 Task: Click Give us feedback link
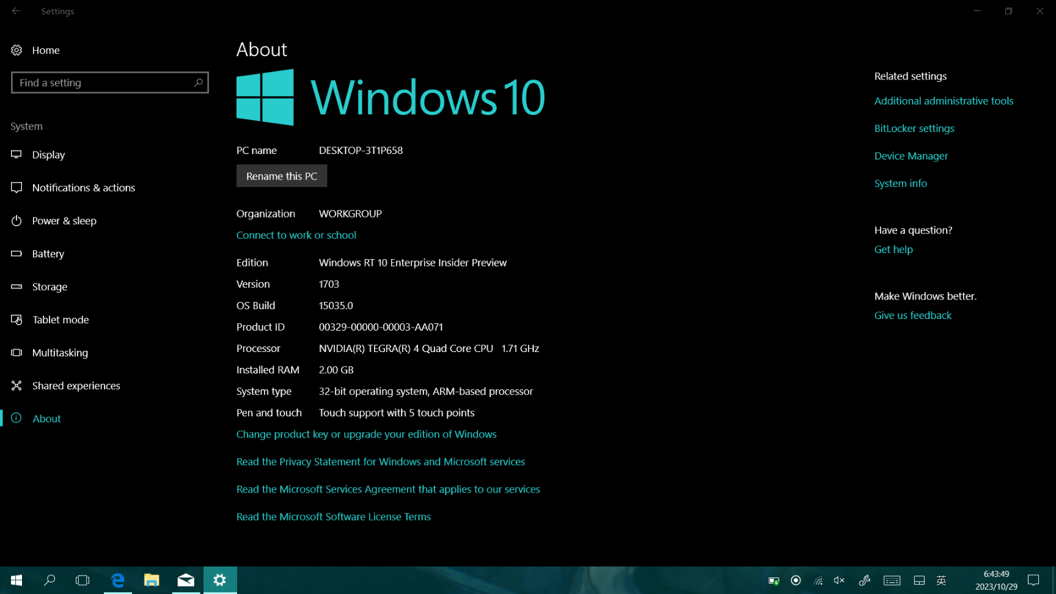(x=913, y=315)
